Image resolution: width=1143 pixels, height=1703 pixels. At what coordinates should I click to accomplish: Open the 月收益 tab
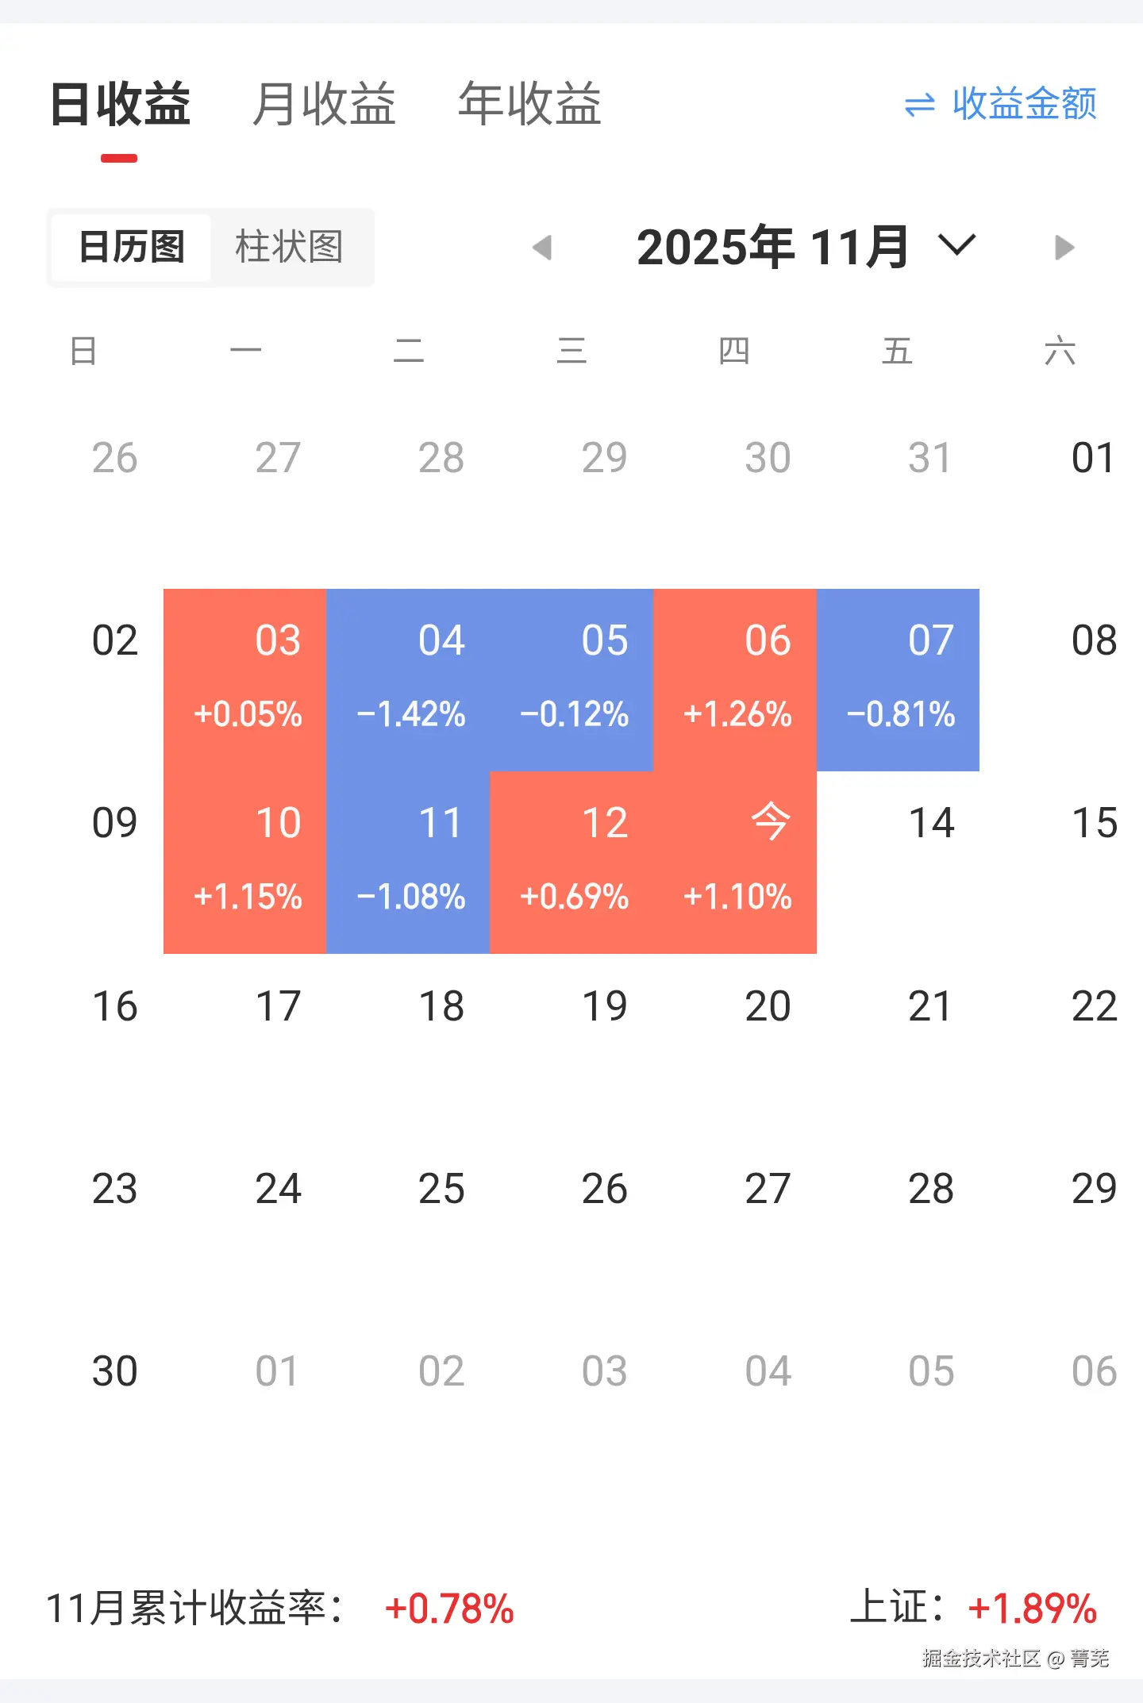324,104
